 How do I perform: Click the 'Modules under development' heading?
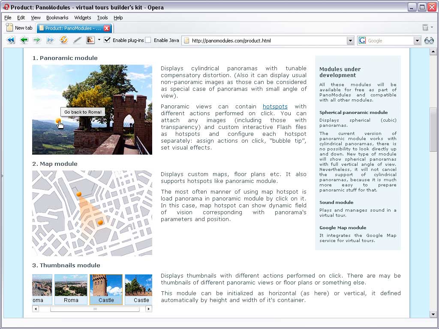(x=340, y=72)
